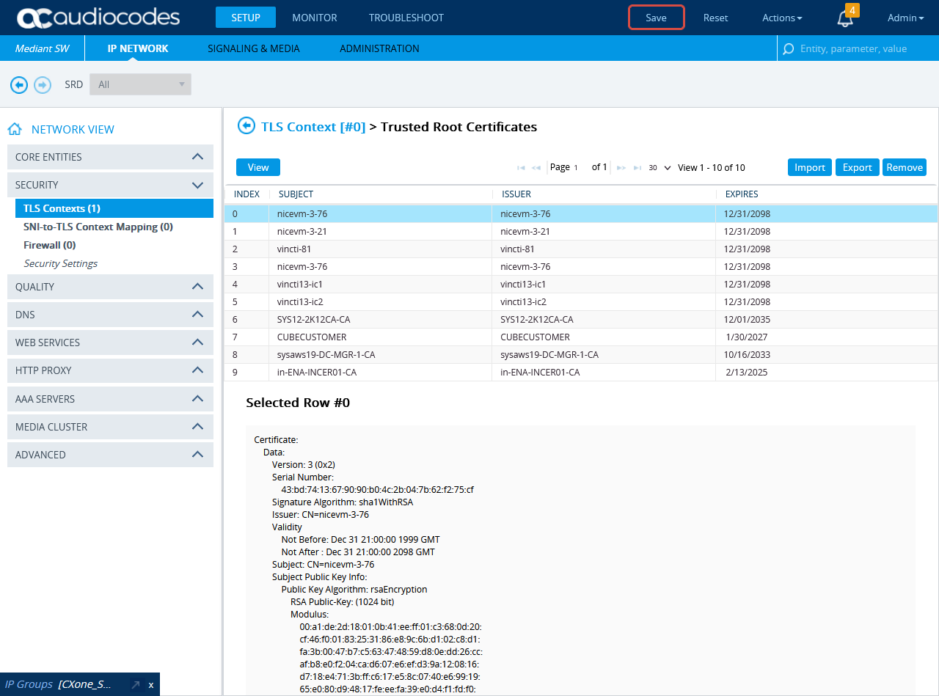
Task: Sort by the Expires column header
Action: [x=827, y=194]
